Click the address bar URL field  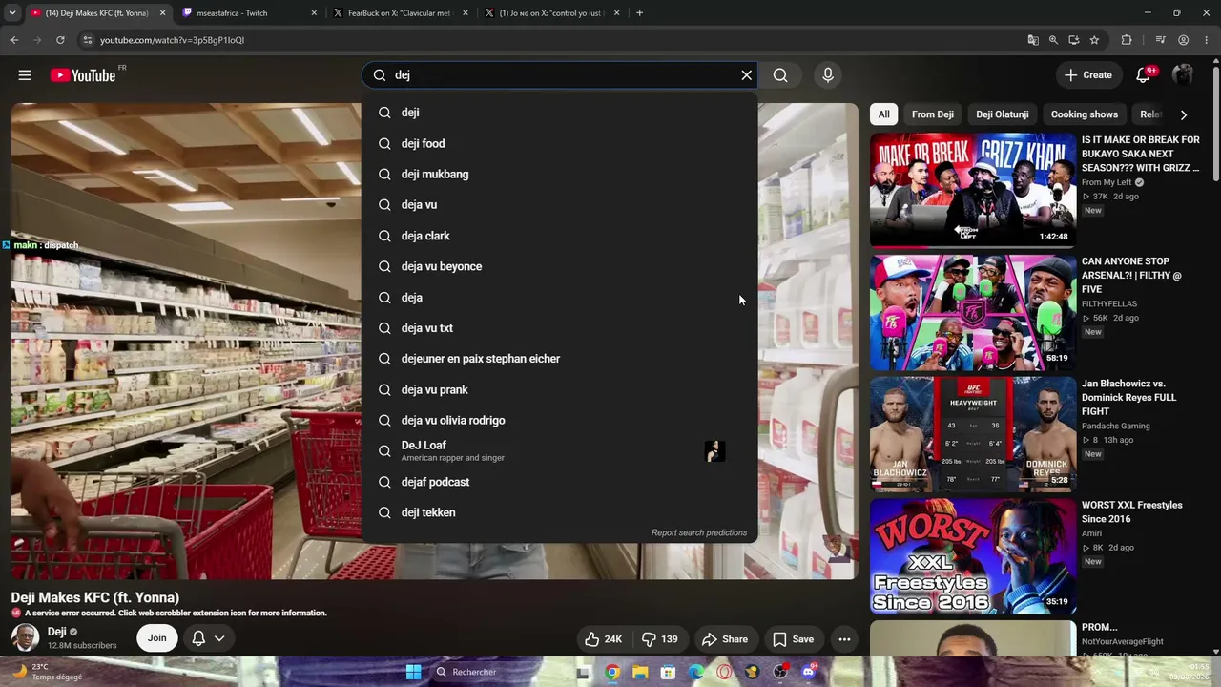(x=553, y=40)
